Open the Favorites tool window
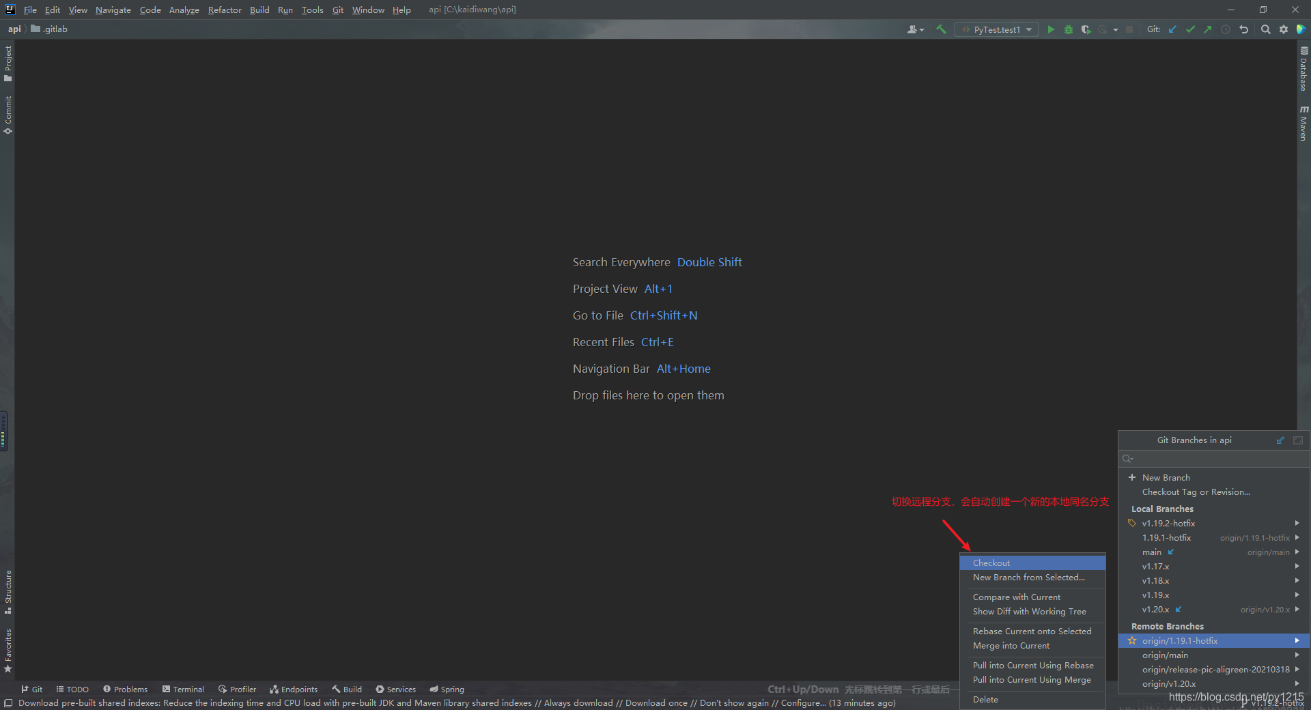The height and width of the screenshot is (710, 1311). click(x=8, y=650)
